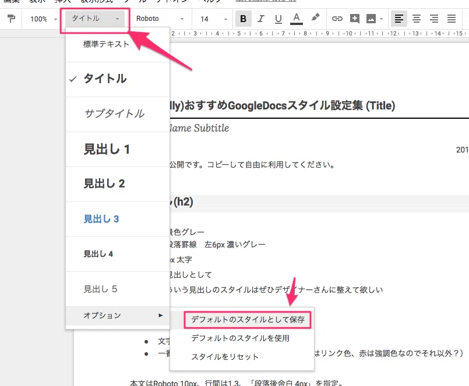469x386 pixels.
Task: Click the line ending 自由に利用してください。
Action: pyautogui.click(x=252, y=165)
